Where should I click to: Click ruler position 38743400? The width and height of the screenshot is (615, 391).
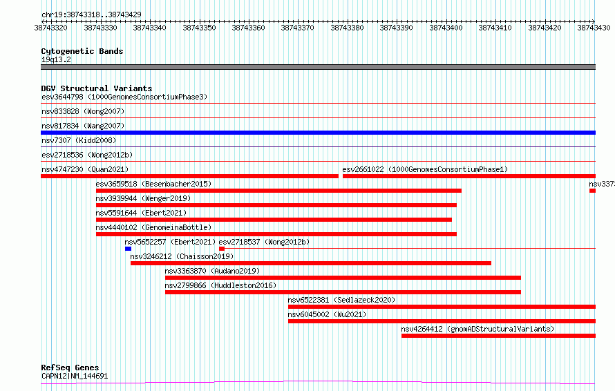click(446, 28)
